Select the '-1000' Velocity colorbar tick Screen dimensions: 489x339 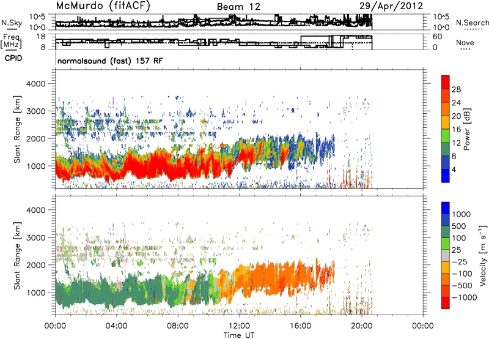coord(465,297)
